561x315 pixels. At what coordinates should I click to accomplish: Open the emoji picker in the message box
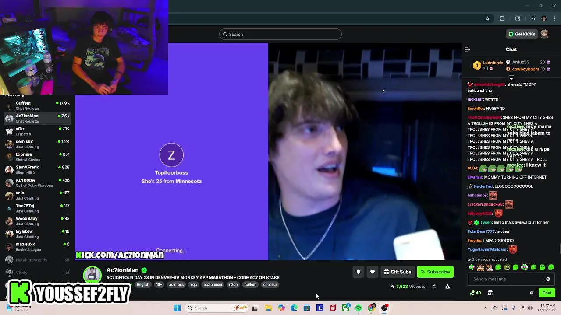pyautogui.click(x=548, y=279)
